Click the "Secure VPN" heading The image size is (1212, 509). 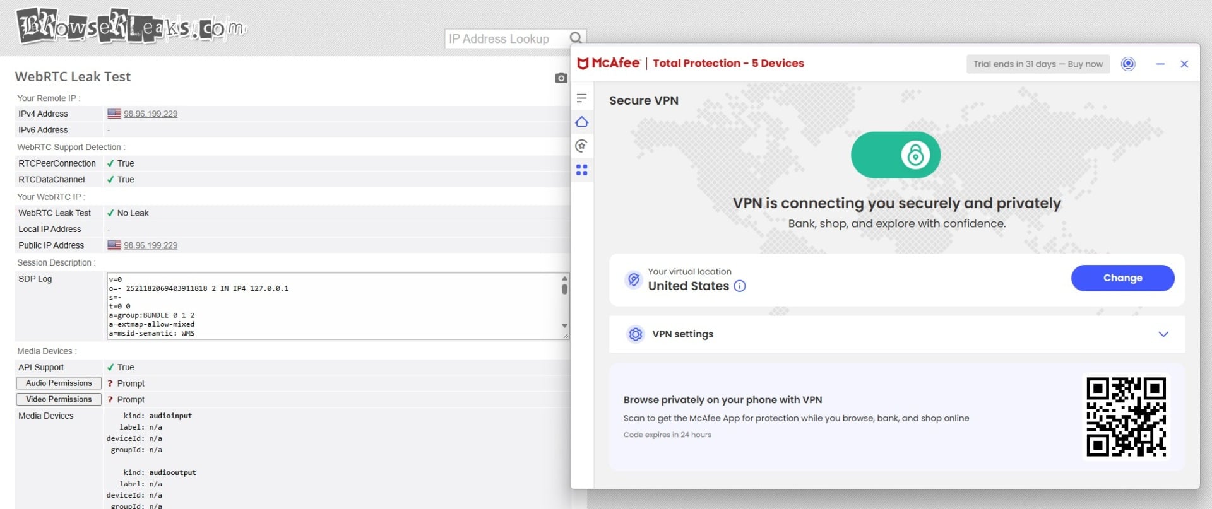pos(643,100)
